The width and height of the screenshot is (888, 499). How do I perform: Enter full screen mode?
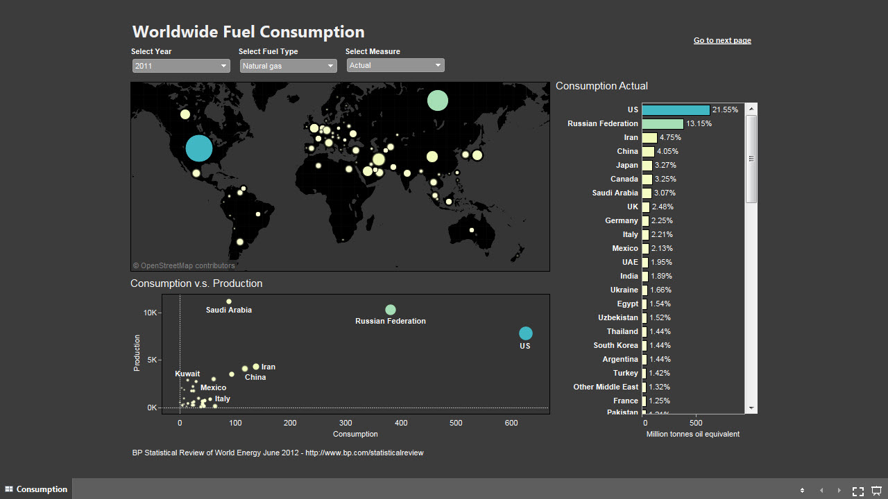click(x=858, y=491)
